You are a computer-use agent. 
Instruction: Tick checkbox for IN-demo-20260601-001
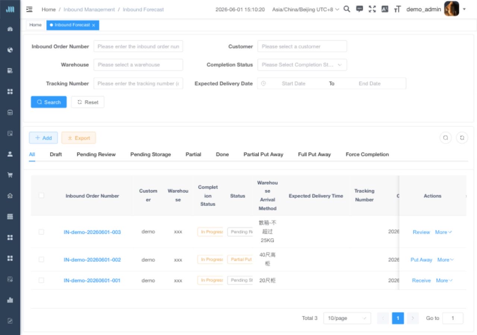pos(41,280)
